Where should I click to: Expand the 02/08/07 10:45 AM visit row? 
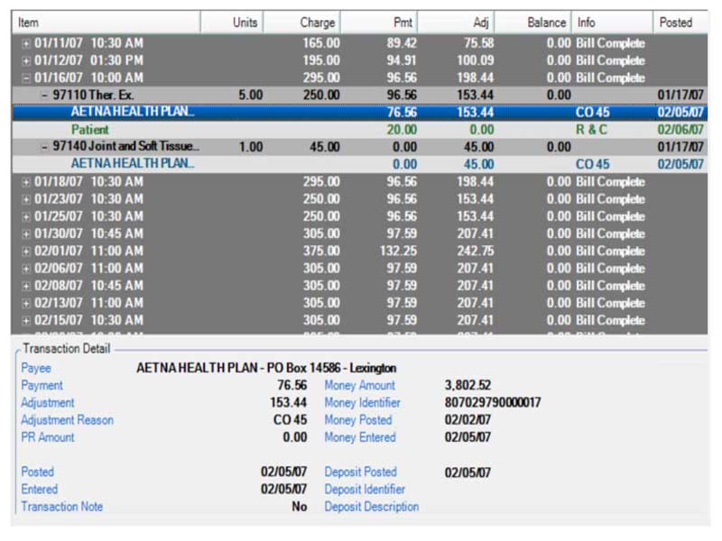click(x=26, y=286)
